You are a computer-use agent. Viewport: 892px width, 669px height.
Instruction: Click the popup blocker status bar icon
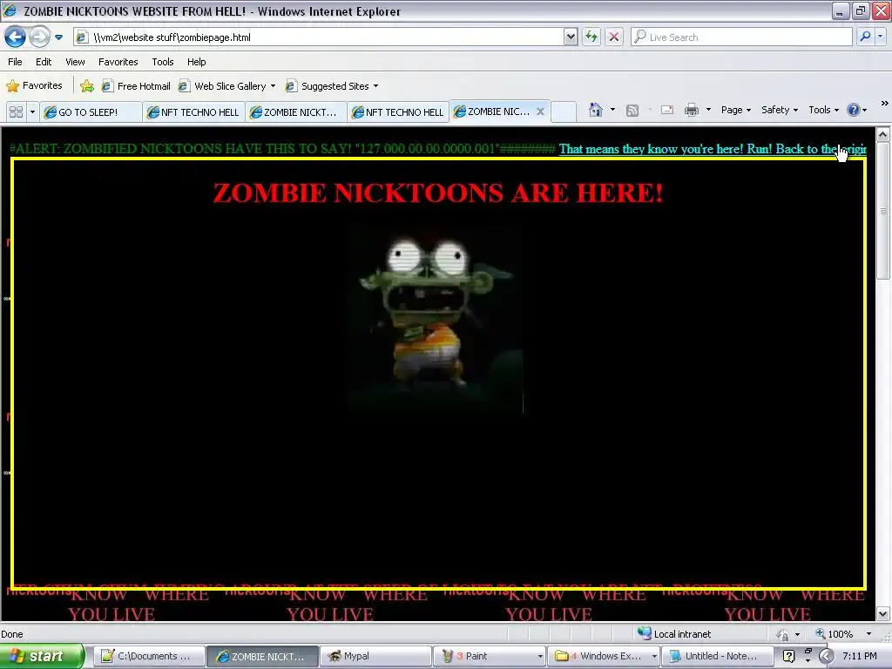click(x=783, y=634)
